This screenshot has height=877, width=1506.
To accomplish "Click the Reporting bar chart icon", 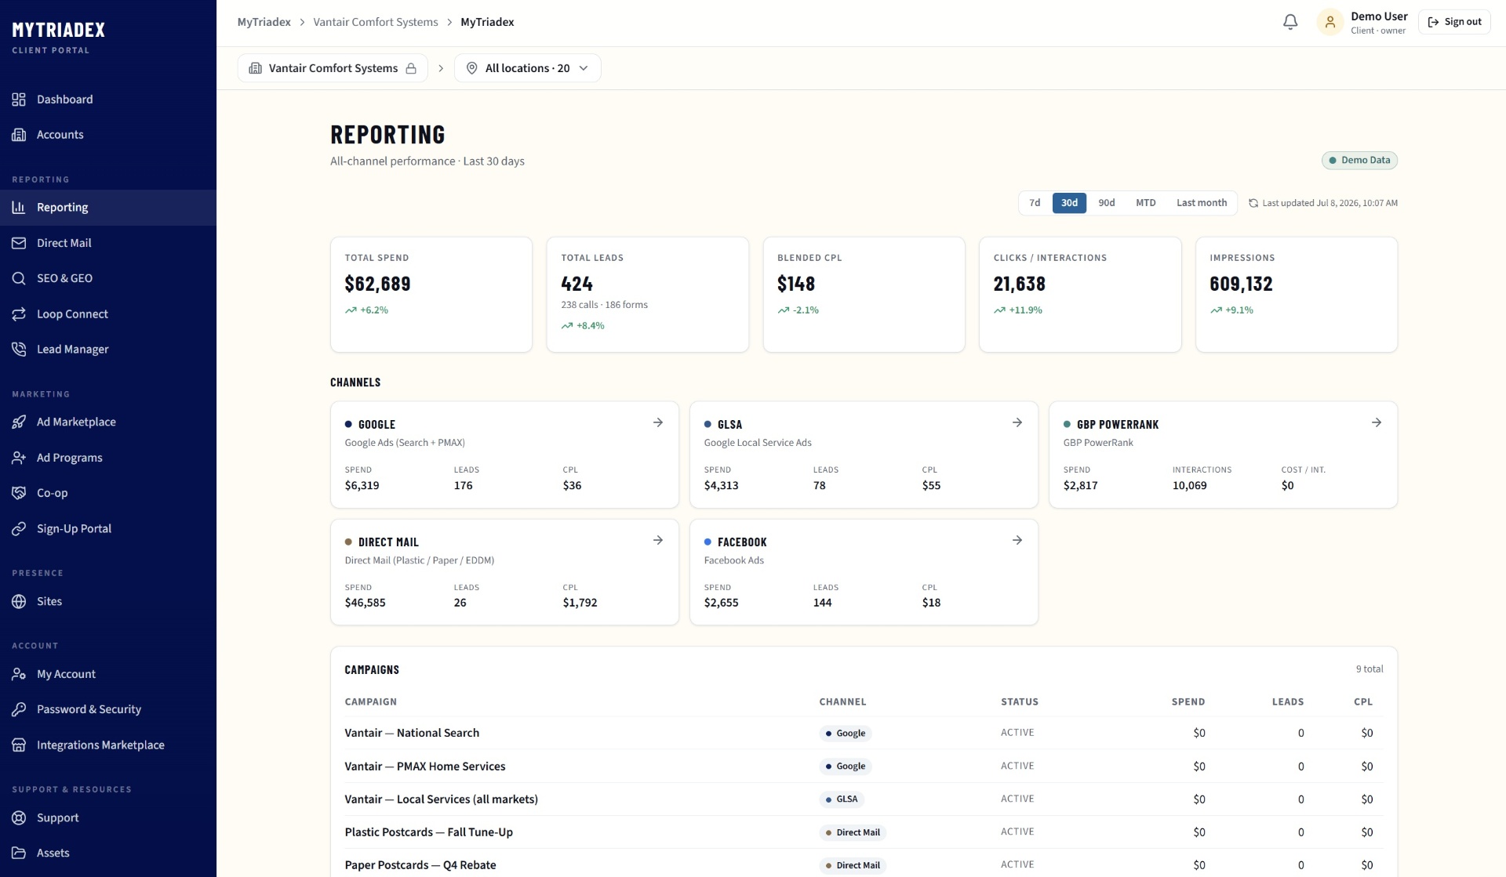I will click(19, 208).
